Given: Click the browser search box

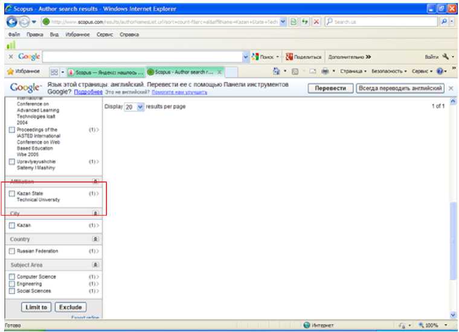Looking at the screenshot, I should pyautogui.click(x=380, y=22).
